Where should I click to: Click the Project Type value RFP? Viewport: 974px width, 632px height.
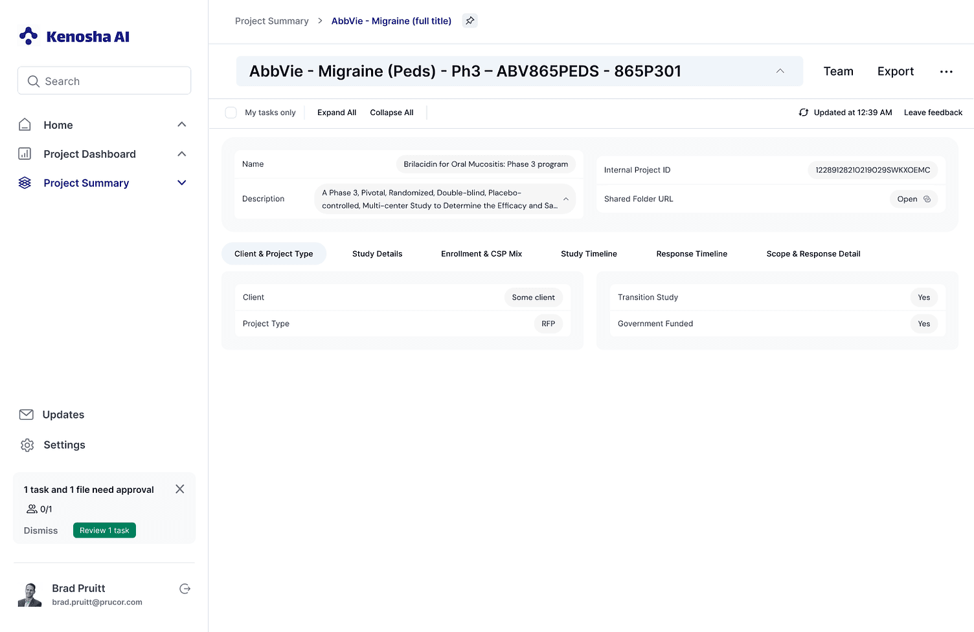pyautogui.click(x=549, y=324)
